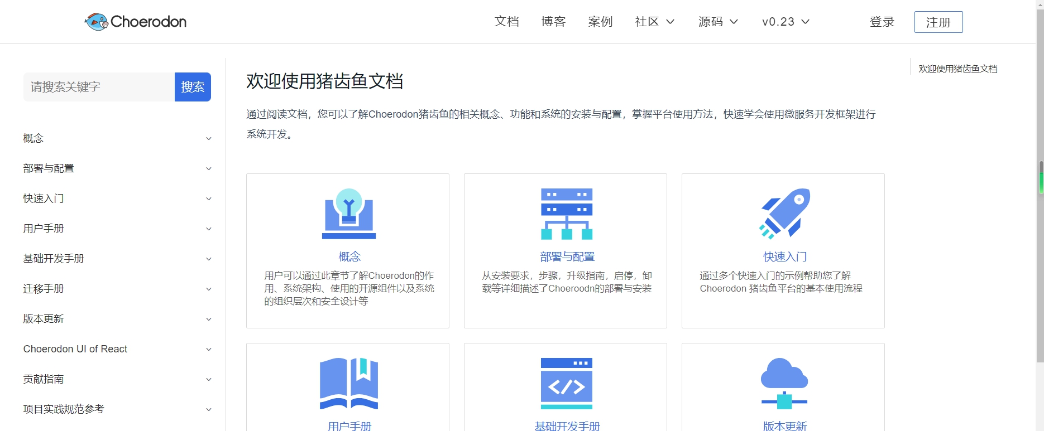Expand the 部署与配置 sidebar chevron

coord(209,169)
